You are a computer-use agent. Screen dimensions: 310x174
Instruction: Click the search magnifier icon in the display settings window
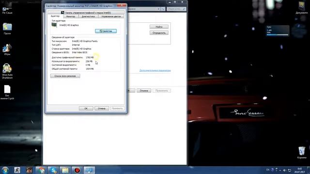pyautogui.click(x=184, y=9)
